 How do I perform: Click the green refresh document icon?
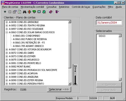click(x=19, y=12)
